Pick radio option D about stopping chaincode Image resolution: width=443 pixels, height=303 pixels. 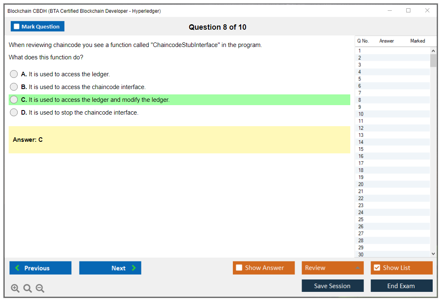click(14, 113)
